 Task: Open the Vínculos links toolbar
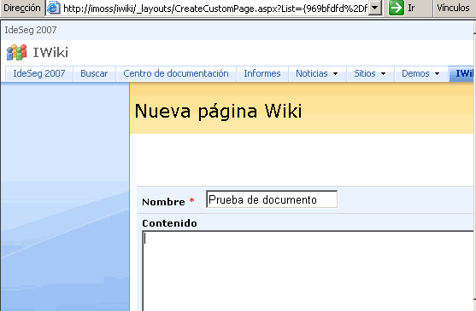[453, 8]
